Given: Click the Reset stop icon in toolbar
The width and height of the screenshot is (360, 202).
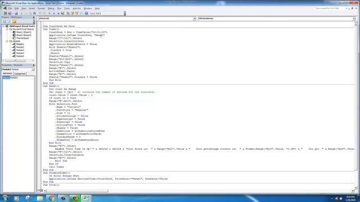Looking at the screenshot, I should tap(58, 13).
